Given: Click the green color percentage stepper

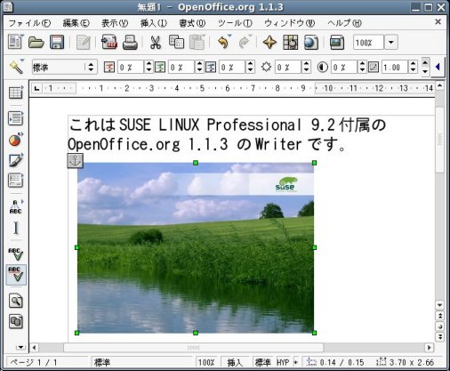Looking at the screenshot, I should pos(200,67).
